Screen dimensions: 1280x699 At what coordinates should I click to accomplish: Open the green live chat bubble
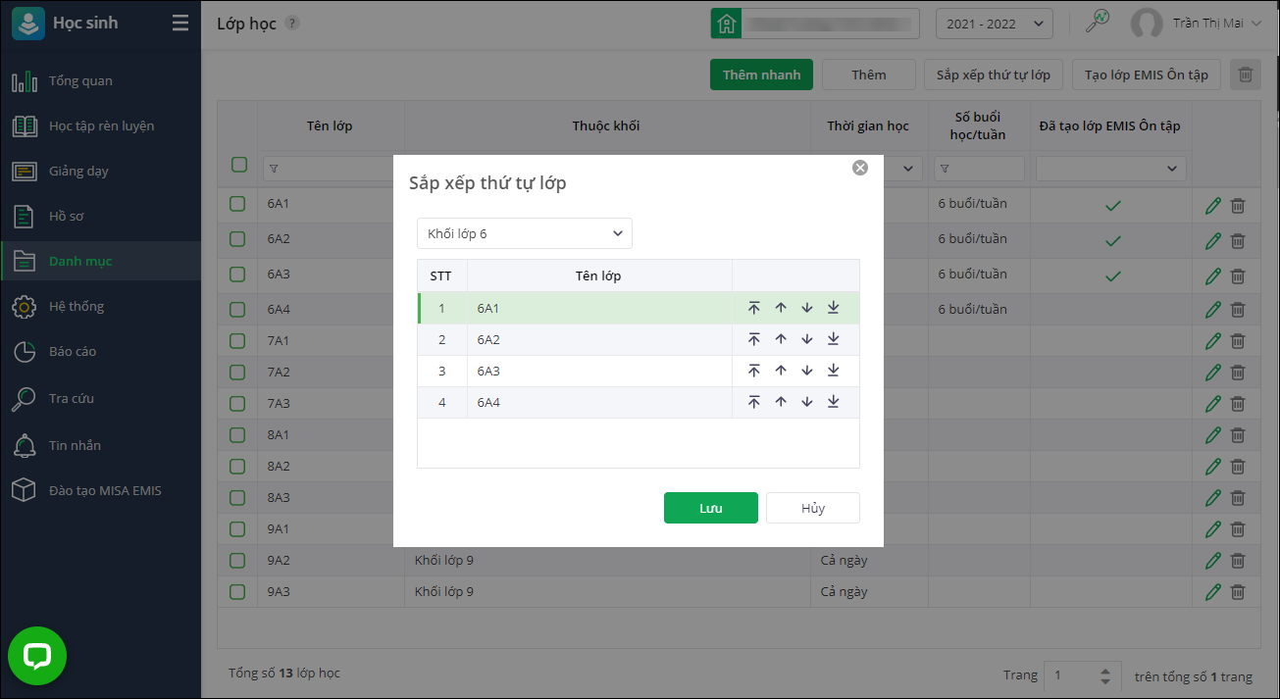coord(37,656)
